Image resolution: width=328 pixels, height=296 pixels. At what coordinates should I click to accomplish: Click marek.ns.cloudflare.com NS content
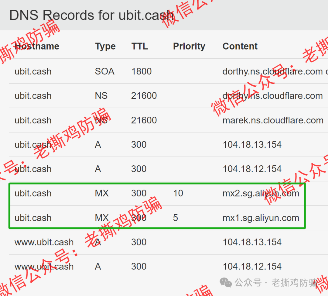(273, 120)
